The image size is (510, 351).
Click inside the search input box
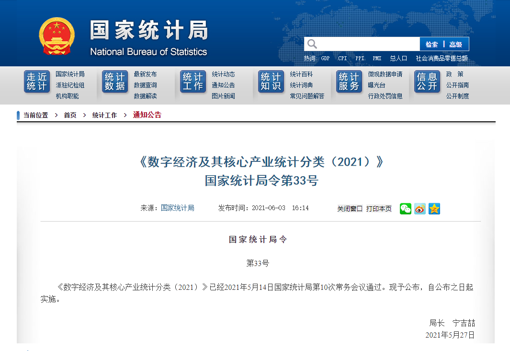pyautogui.click(x=369, y=43)
